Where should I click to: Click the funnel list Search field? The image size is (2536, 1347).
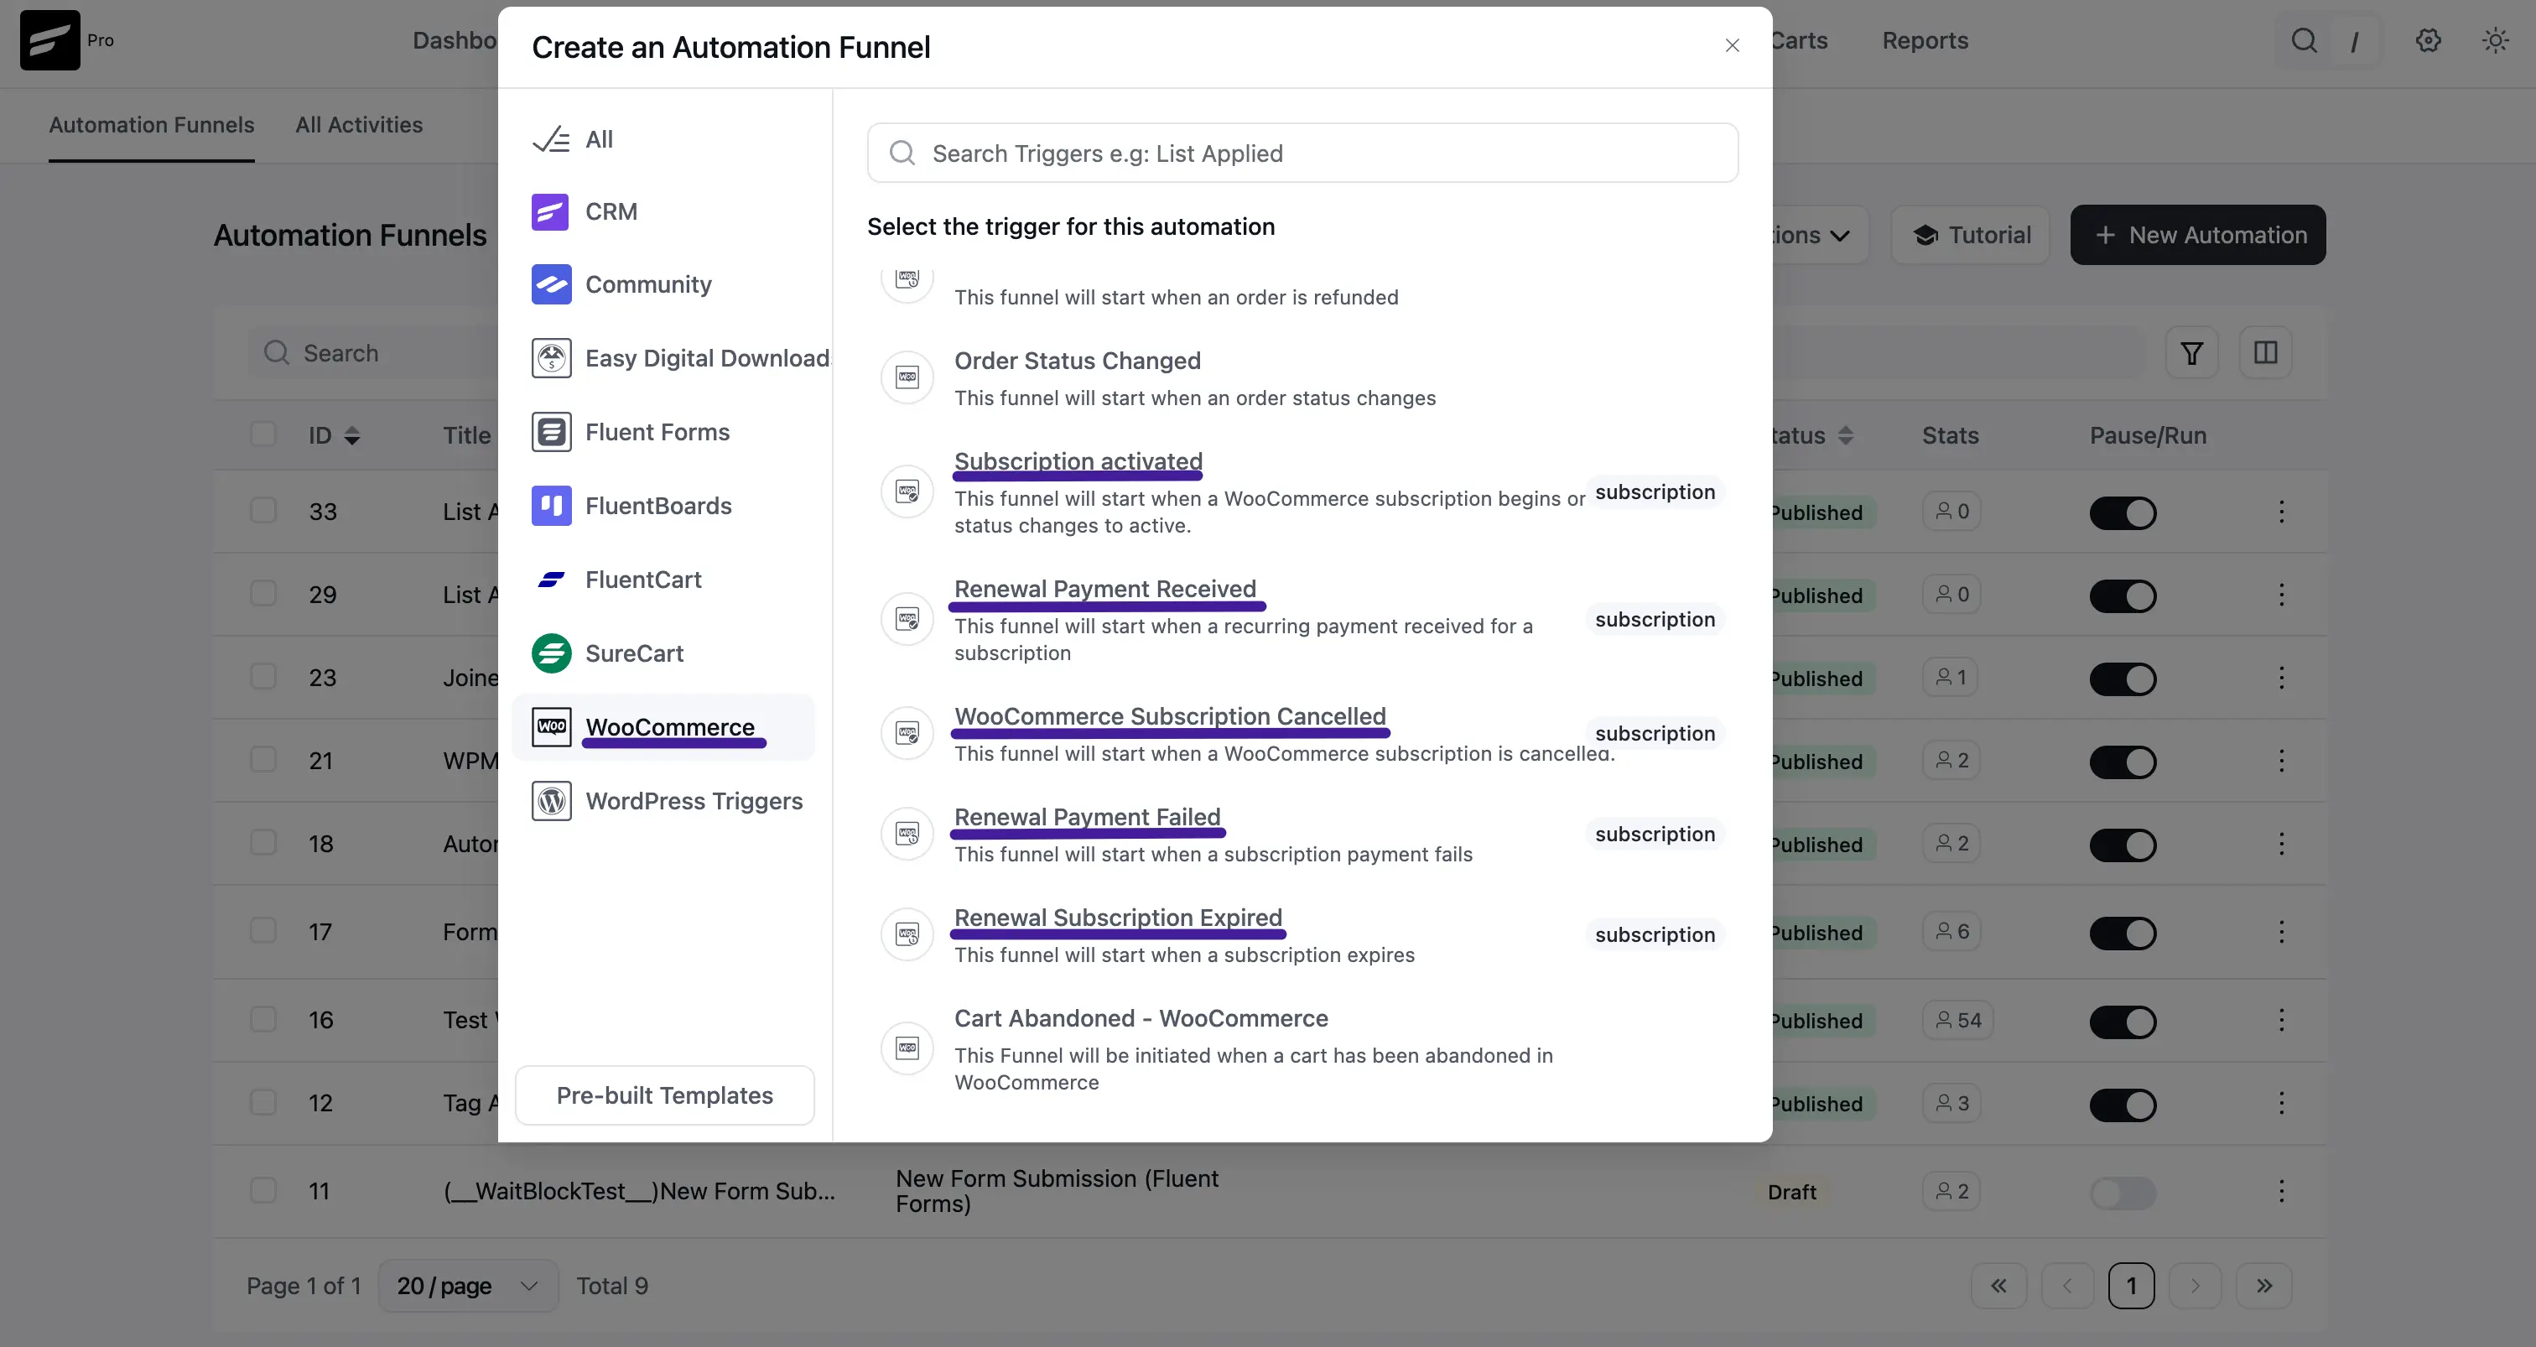click(374, 352)
